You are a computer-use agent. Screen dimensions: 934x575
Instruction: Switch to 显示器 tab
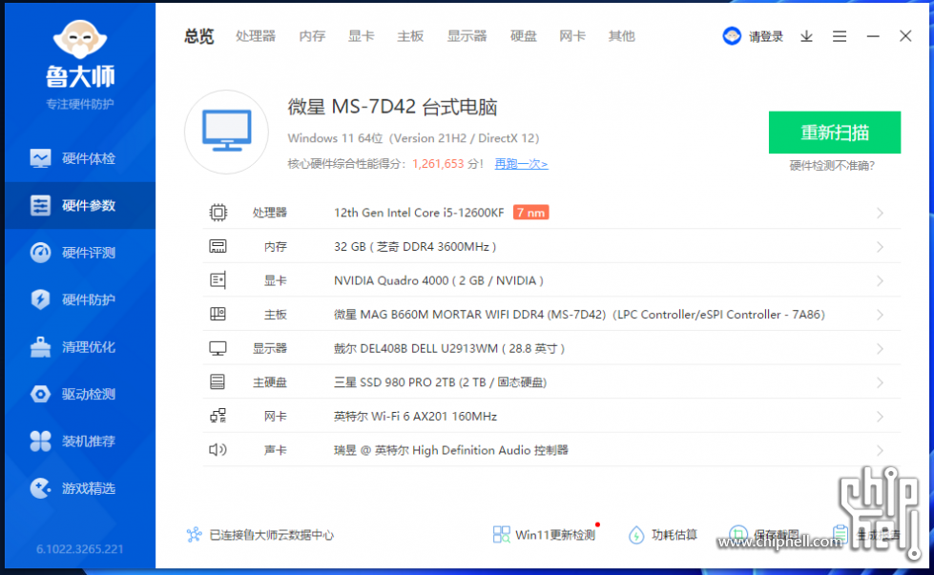(x=467, y=36)
